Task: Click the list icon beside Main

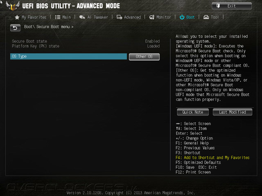Action: 58,17
